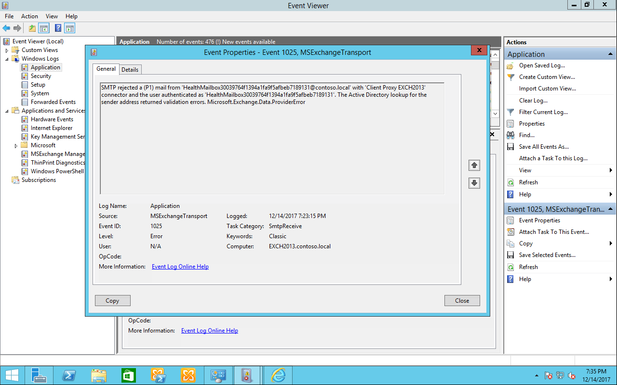
Task: Select the Setup log in tree
Action: tap(38, 85)
